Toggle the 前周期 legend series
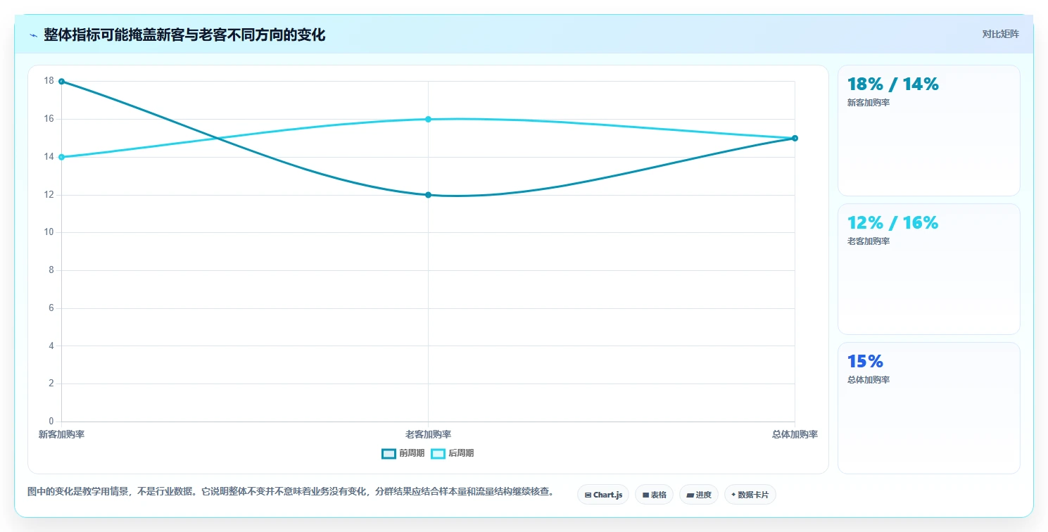1048x532 pixels. coord(403,453)
